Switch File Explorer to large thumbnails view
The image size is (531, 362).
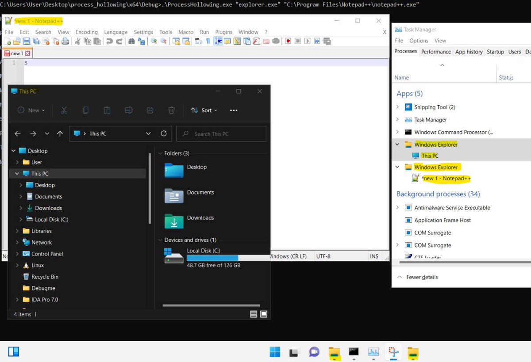264,314
